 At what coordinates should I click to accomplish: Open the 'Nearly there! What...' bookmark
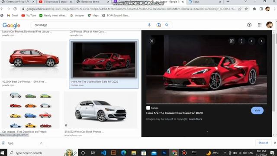[x=53, y=16]
